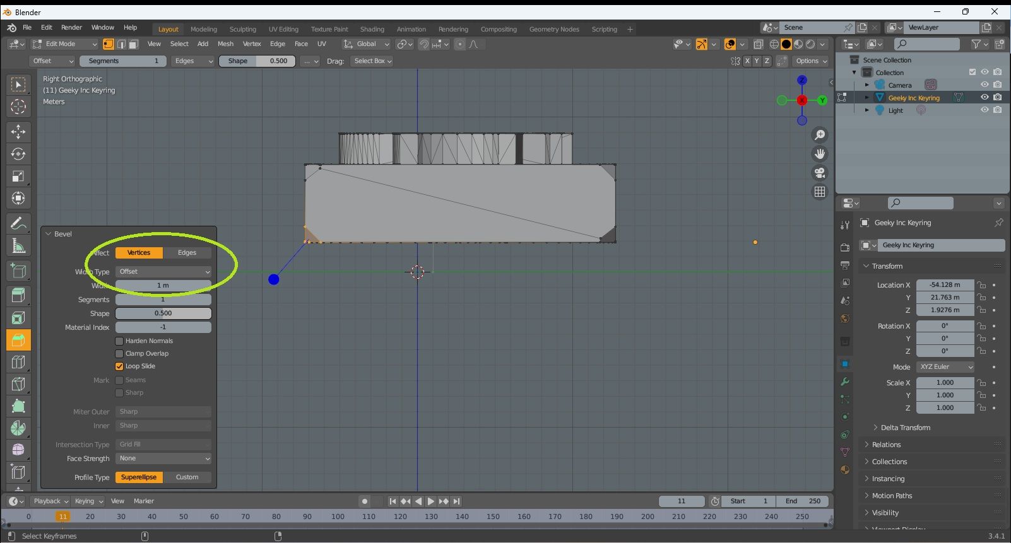The height and width of the screenshot is (543, 1011).
Task: Jump to the timeline end frame
Action: tap(456, 501)
